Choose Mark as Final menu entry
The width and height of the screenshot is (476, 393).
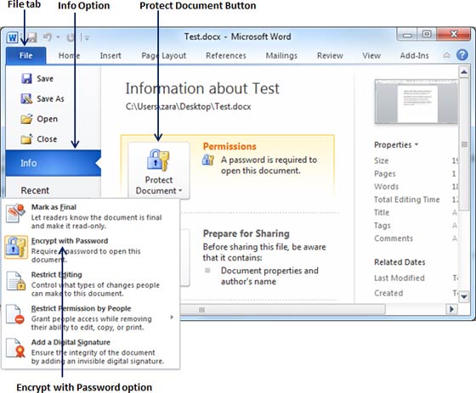(91, 216)
